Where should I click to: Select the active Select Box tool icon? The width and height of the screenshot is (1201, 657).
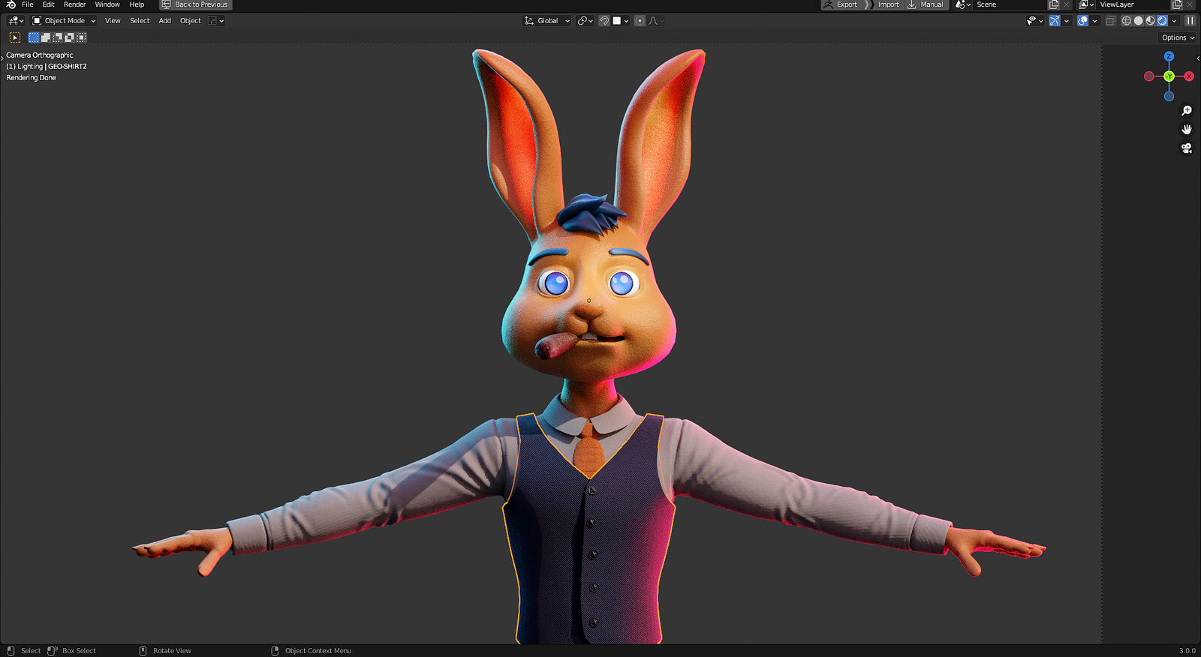[x=15, y=37]
